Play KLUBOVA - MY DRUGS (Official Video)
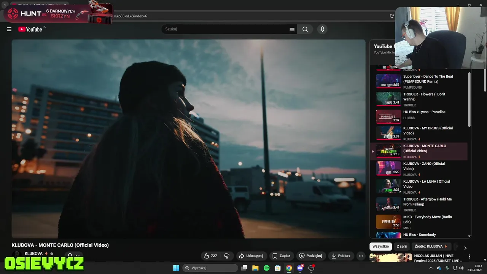Screen dimensions: 487x274 pos(419,134)
